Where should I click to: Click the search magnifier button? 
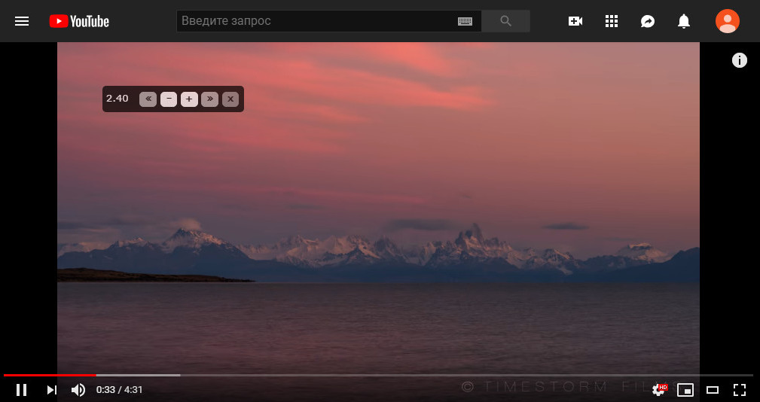click(x=505, y=21)
